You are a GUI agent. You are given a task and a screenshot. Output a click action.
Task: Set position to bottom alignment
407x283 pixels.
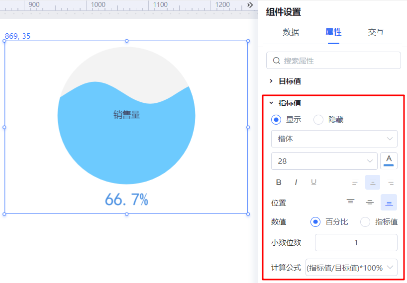389,202
